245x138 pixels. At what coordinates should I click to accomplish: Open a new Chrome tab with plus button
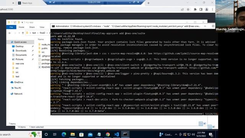pos(149,3)
